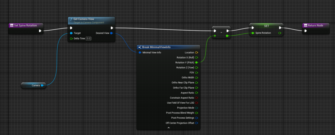Click the Delta Time value field
Screen dimensions: 335x135
click(x=88, y=39)
